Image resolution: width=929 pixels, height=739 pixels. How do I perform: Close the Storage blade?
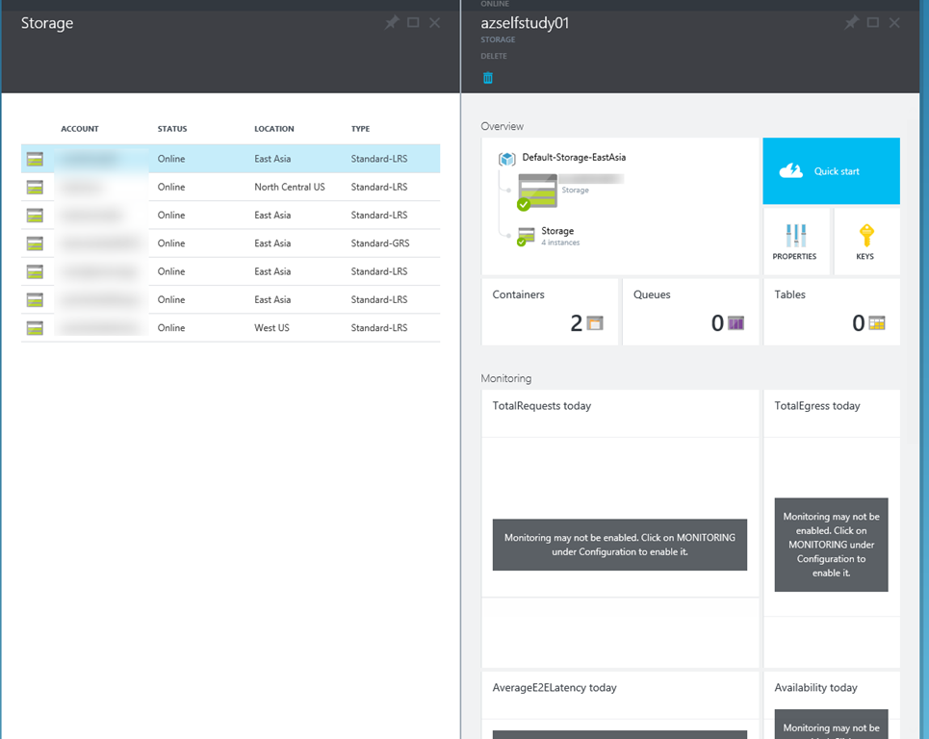tap(434, 22)
